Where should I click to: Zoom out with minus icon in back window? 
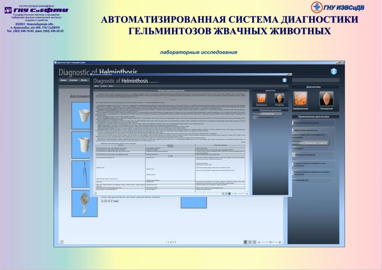(259, 242)
